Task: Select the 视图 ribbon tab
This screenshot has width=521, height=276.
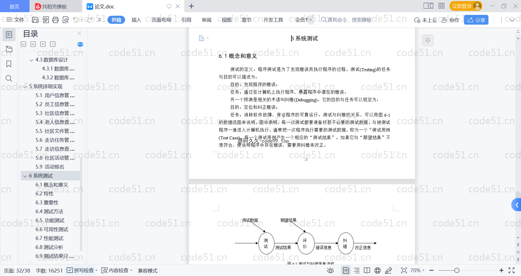Action: [227, 20]
